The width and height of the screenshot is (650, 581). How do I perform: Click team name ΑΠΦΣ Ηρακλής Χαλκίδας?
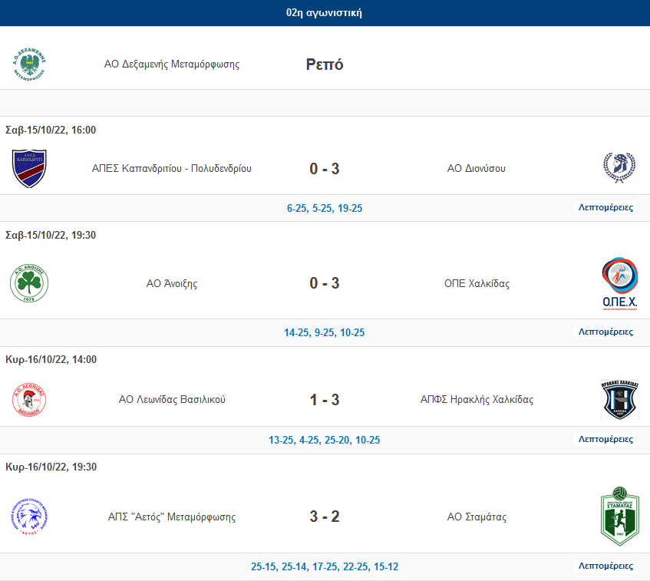(477, 400)
